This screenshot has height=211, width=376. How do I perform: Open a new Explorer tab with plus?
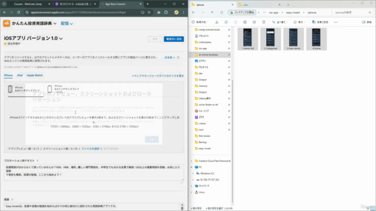tap(288, 5)
